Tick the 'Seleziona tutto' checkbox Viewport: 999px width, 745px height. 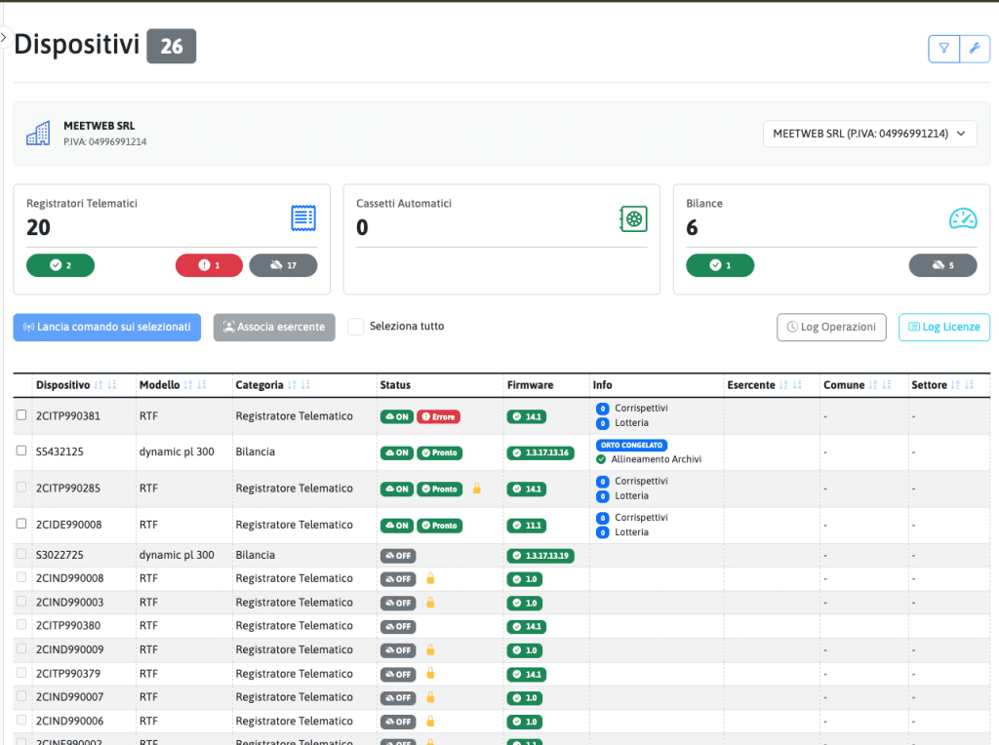point(356,327)
